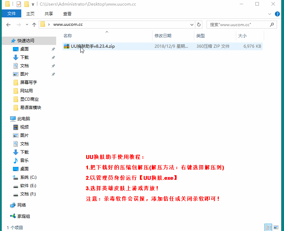The height and width of the screenshot is (231, 284).
Task: Open the 显CD商业 folder
Action: [x=29, y=99]
